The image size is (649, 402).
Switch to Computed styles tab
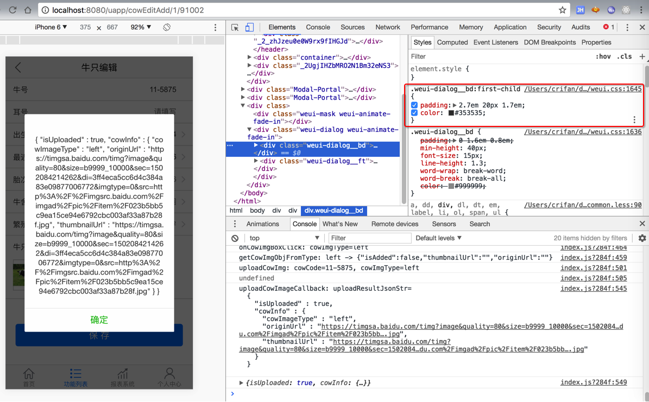click(452, 42)
